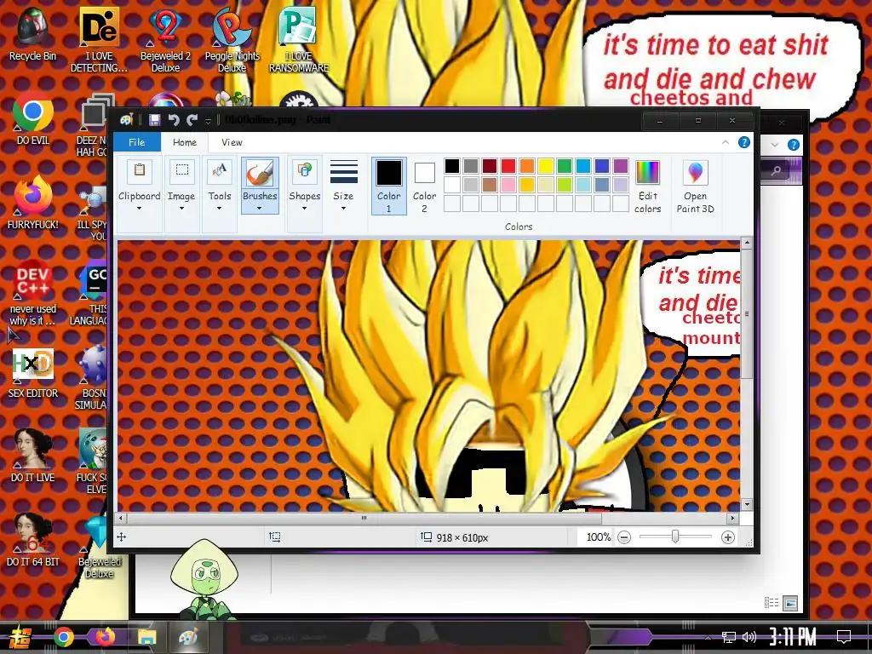
Task: Open the Paint app icon menu
Action: pos(127,119)
